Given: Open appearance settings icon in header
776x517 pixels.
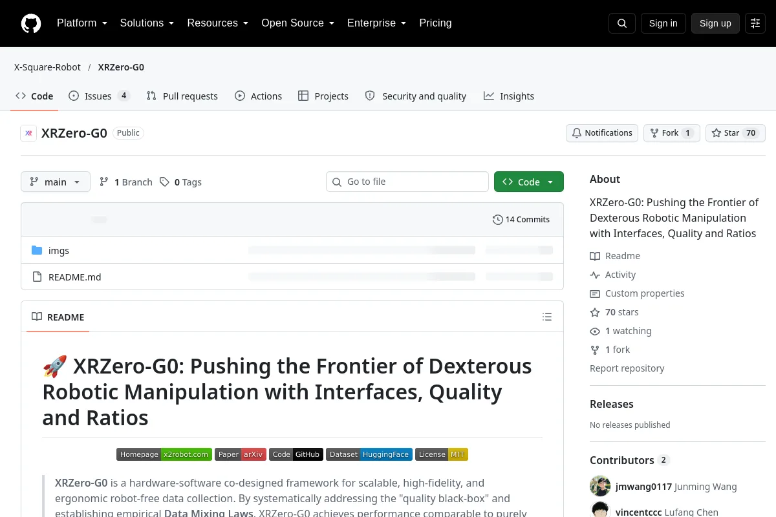Looking at the screenshot, I should click(755, 23).
